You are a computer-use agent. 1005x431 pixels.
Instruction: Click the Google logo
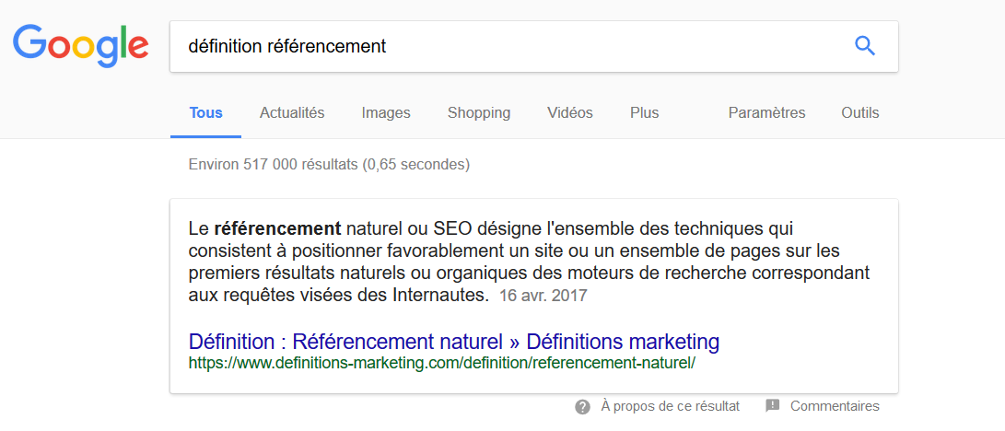81,47
